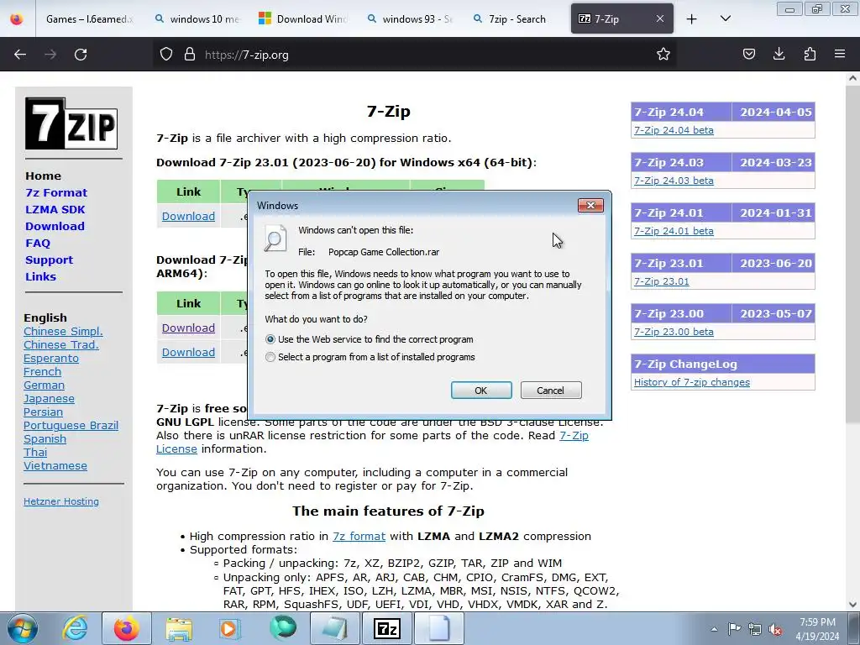The width and height of the screenshot is (860, 645).
Task: Select Use the Web service radio option
Action: pyautogui.click(x=270, y=339)
